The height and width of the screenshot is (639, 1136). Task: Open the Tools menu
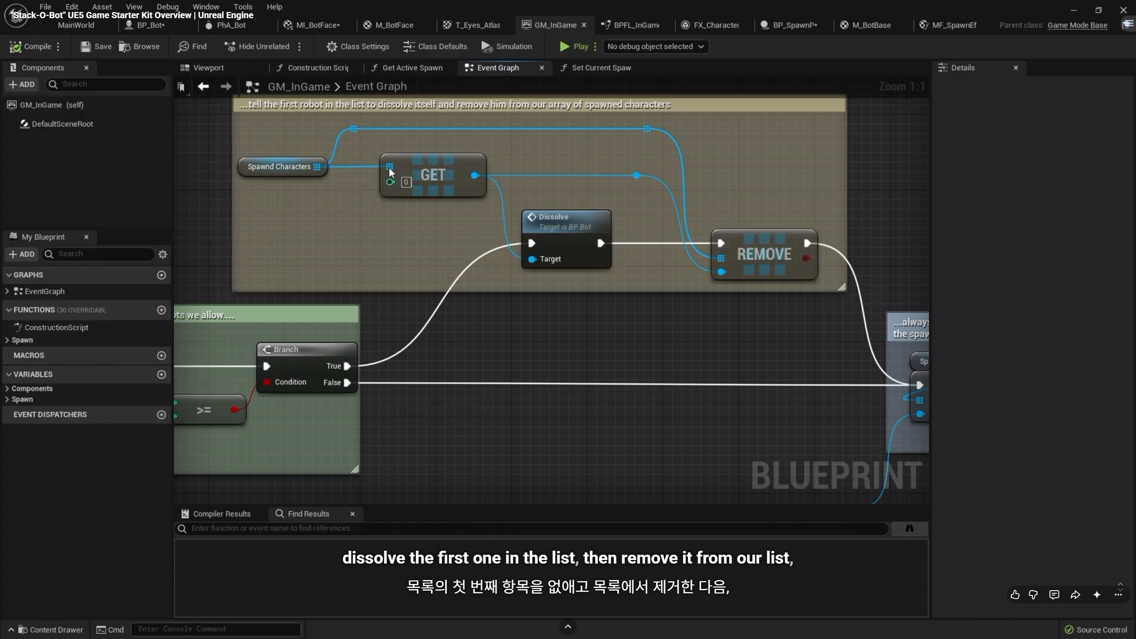243,7
